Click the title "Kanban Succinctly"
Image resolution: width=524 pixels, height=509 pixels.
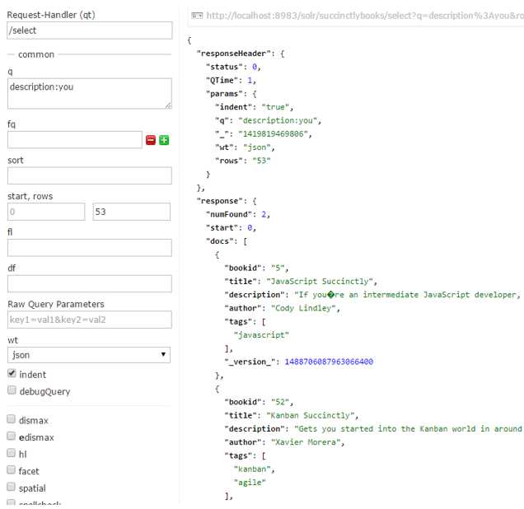(311, 415)
